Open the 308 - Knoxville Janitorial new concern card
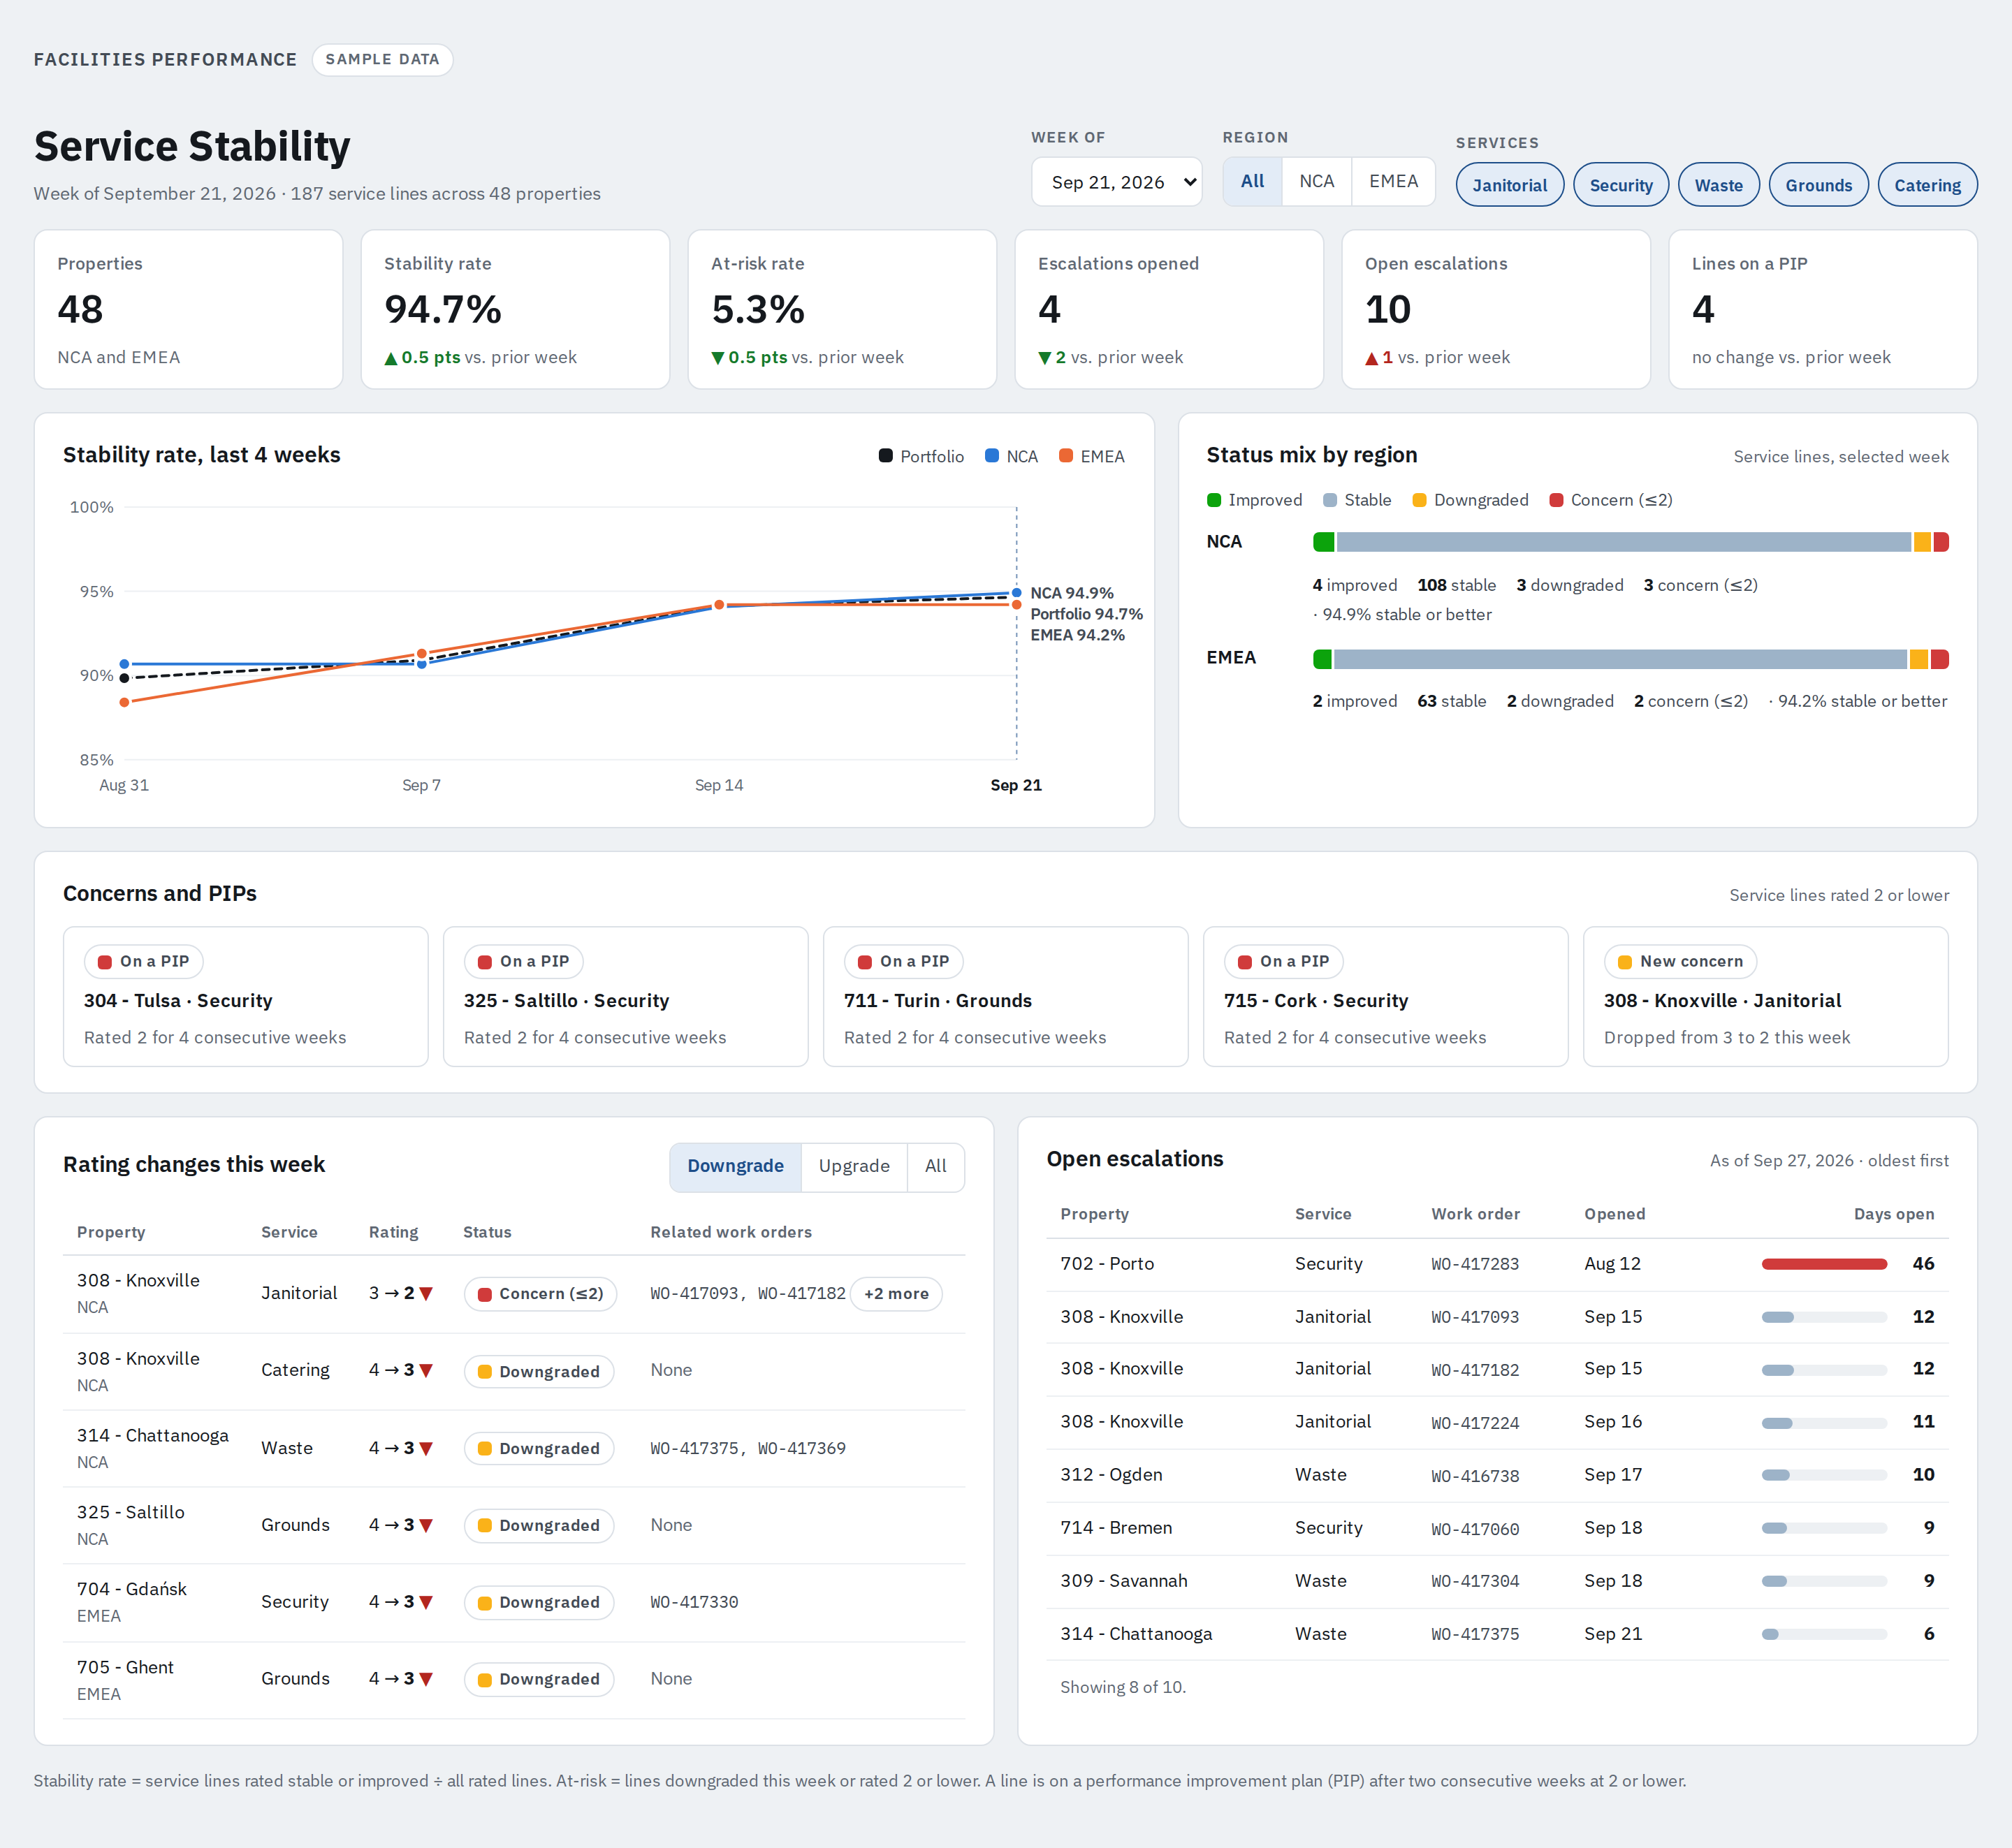Viewport: 2012px width, 1848px height. coord(1766,997)
